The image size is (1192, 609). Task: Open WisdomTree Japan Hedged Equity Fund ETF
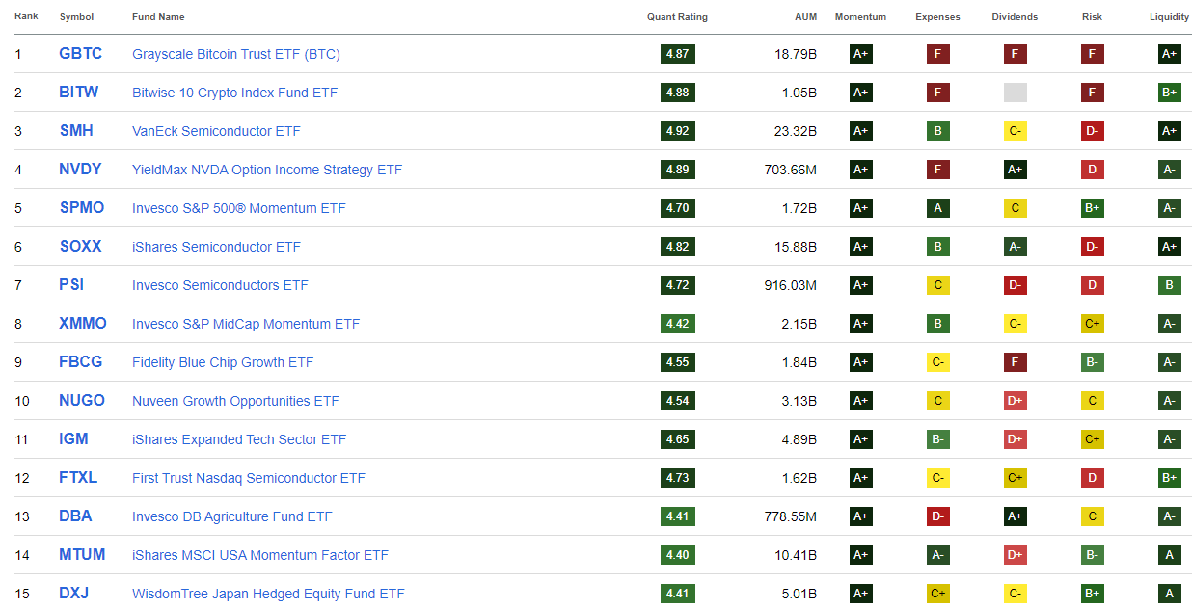268,594
